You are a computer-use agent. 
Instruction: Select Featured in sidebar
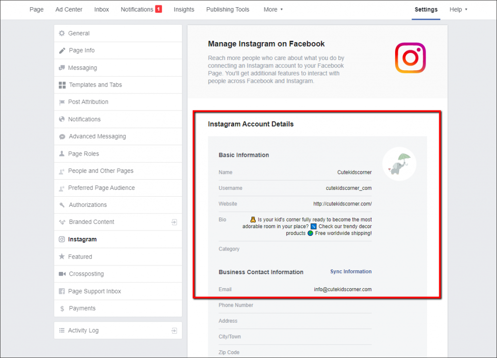coord(118,256)
